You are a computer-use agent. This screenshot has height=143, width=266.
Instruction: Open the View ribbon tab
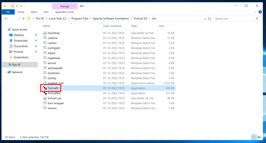pyautogui.click(x=46, y=12)
